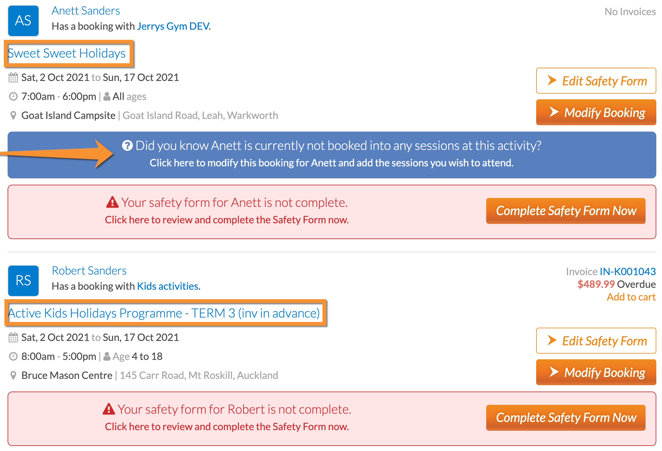Modify Booking for Robert's Active Kids programme

pyautogui.click(x=596, y=372)
